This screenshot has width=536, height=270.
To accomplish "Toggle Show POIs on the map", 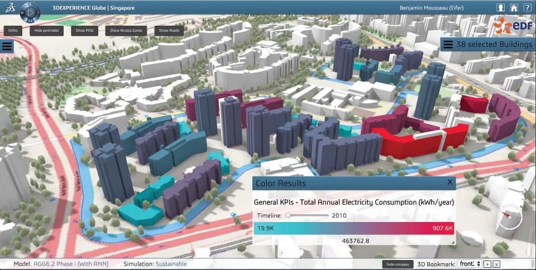I will (x=86, y=30).
